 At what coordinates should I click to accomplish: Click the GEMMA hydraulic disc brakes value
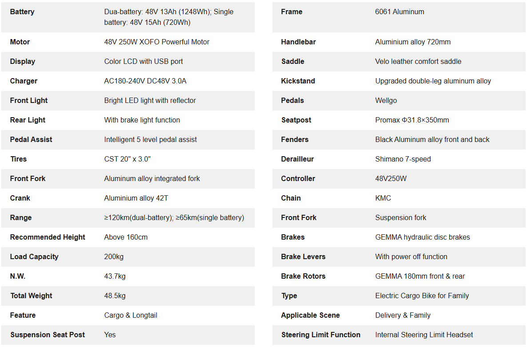[x=422, y=237]
